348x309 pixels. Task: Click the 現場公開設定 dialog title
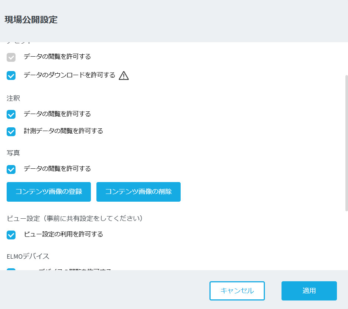[x=31, y=20]
